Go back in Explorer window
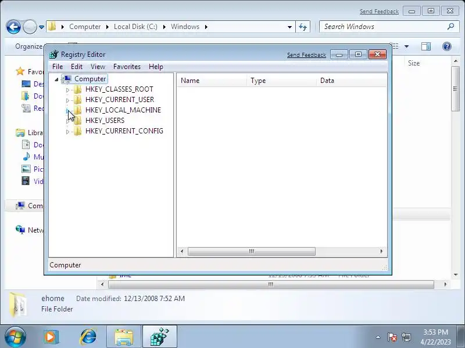Image resolution: width=465 pixels, height=348 pixels. click(13, 27)
